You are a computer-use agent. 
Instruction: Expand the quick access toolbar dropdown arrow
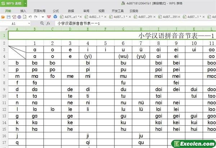click(43, 17)
